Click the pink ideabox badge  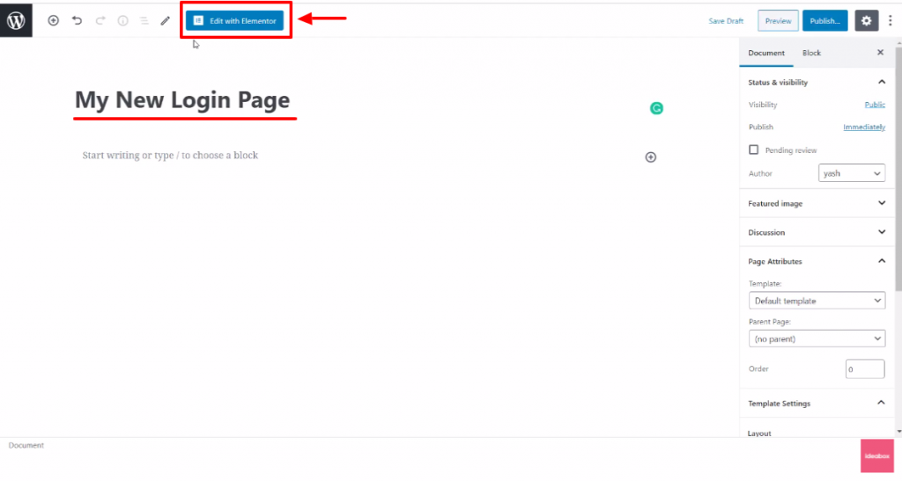pyautogui.click(x=877, y=456)
